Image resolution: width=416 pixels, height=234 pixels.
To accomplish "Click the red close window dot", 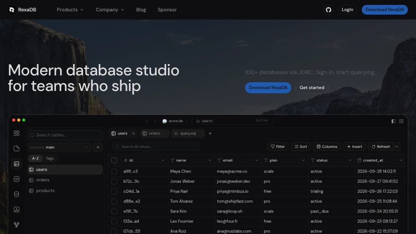I will pyautogui.click(x=14, y=120).
